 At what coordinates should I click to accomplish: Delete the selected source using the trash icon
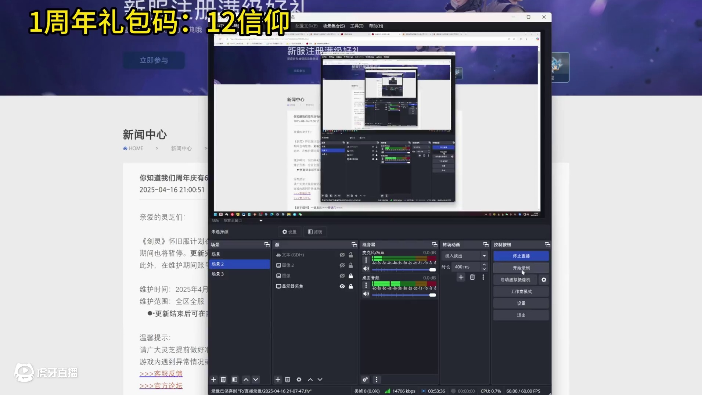coord(288,379)
